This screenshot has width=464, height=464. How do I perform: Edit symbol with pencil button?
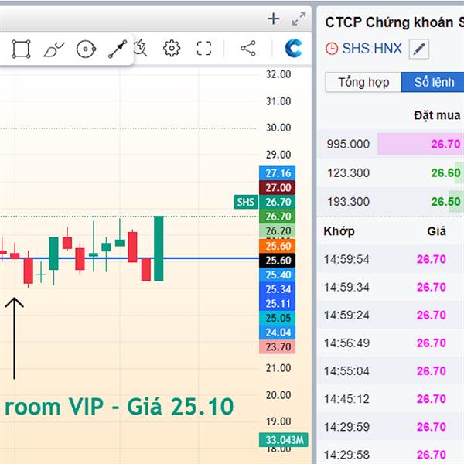click(x=419, y=49)
